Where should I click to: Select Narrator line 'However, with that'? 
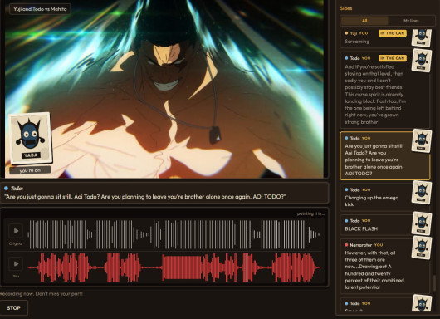coord(384,265)
